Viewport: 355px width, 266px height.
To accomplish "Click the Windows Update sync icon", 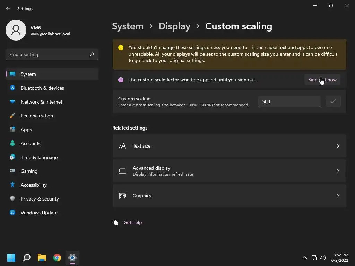I will click(12, 213).
